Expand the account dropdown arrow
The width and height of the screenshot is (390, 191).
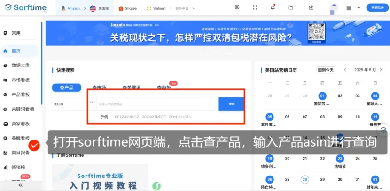pos(359,7)
